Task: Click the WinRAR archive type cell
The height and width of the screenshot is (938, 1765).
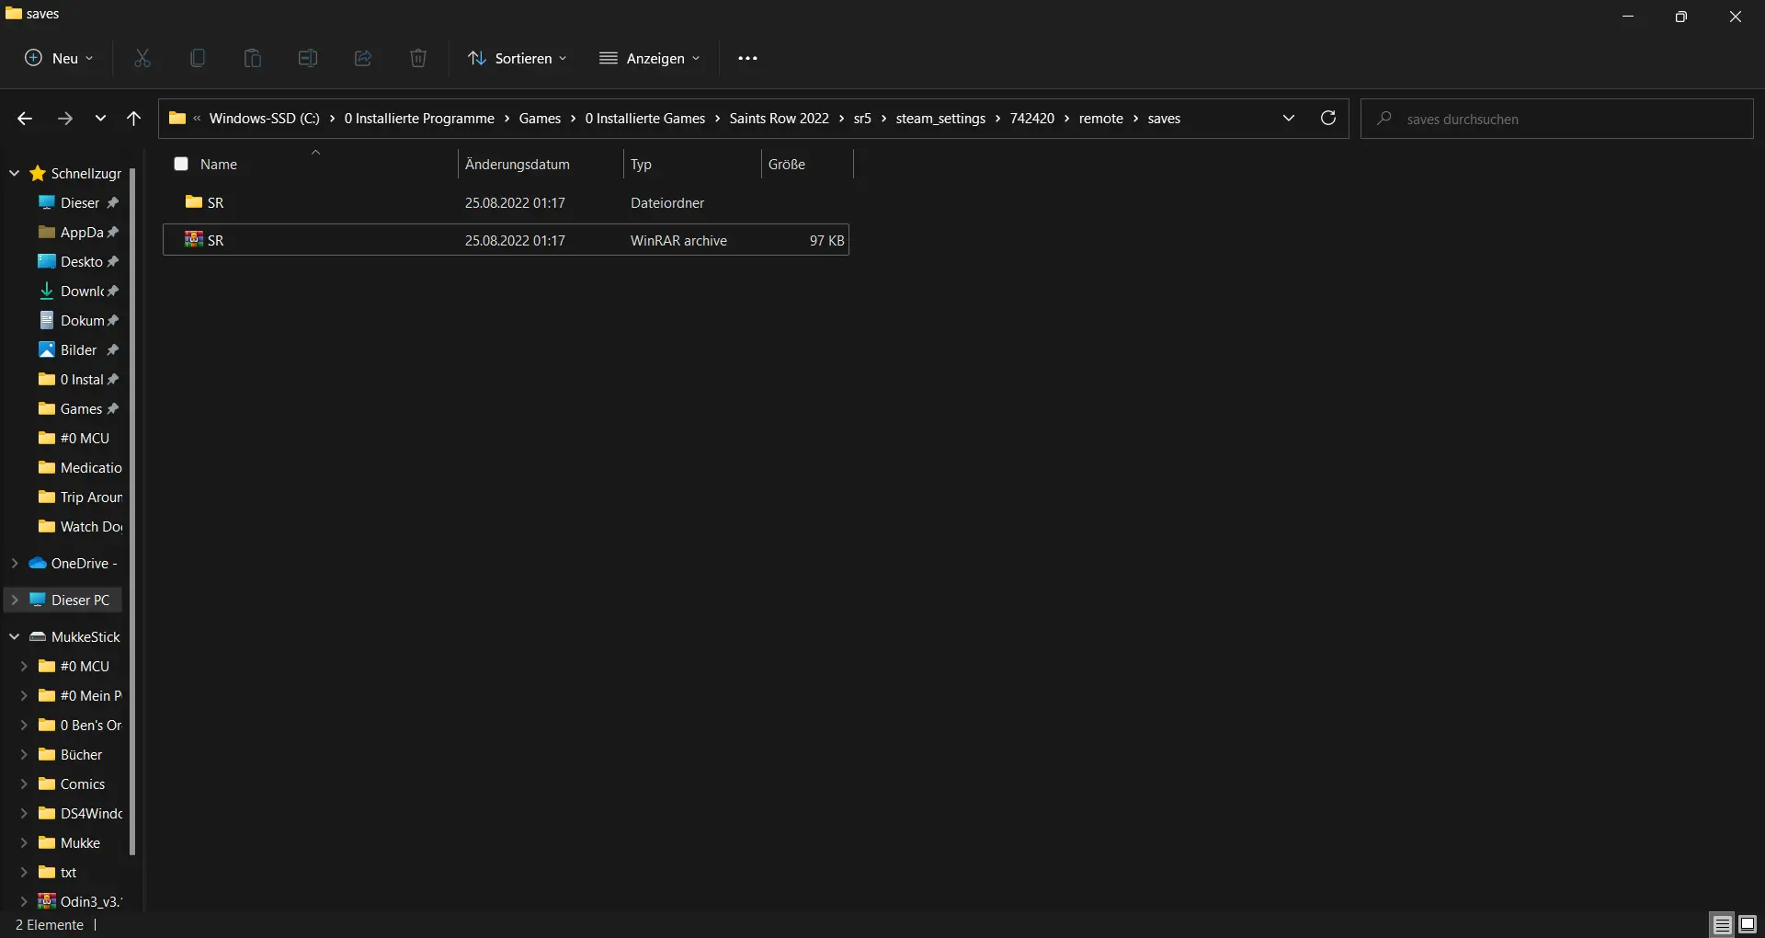Action: (x=678, y=240)
